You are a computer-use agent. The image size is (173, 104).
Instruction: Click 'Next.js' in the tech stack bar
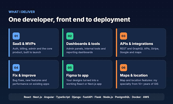click(x=37, y=97)
